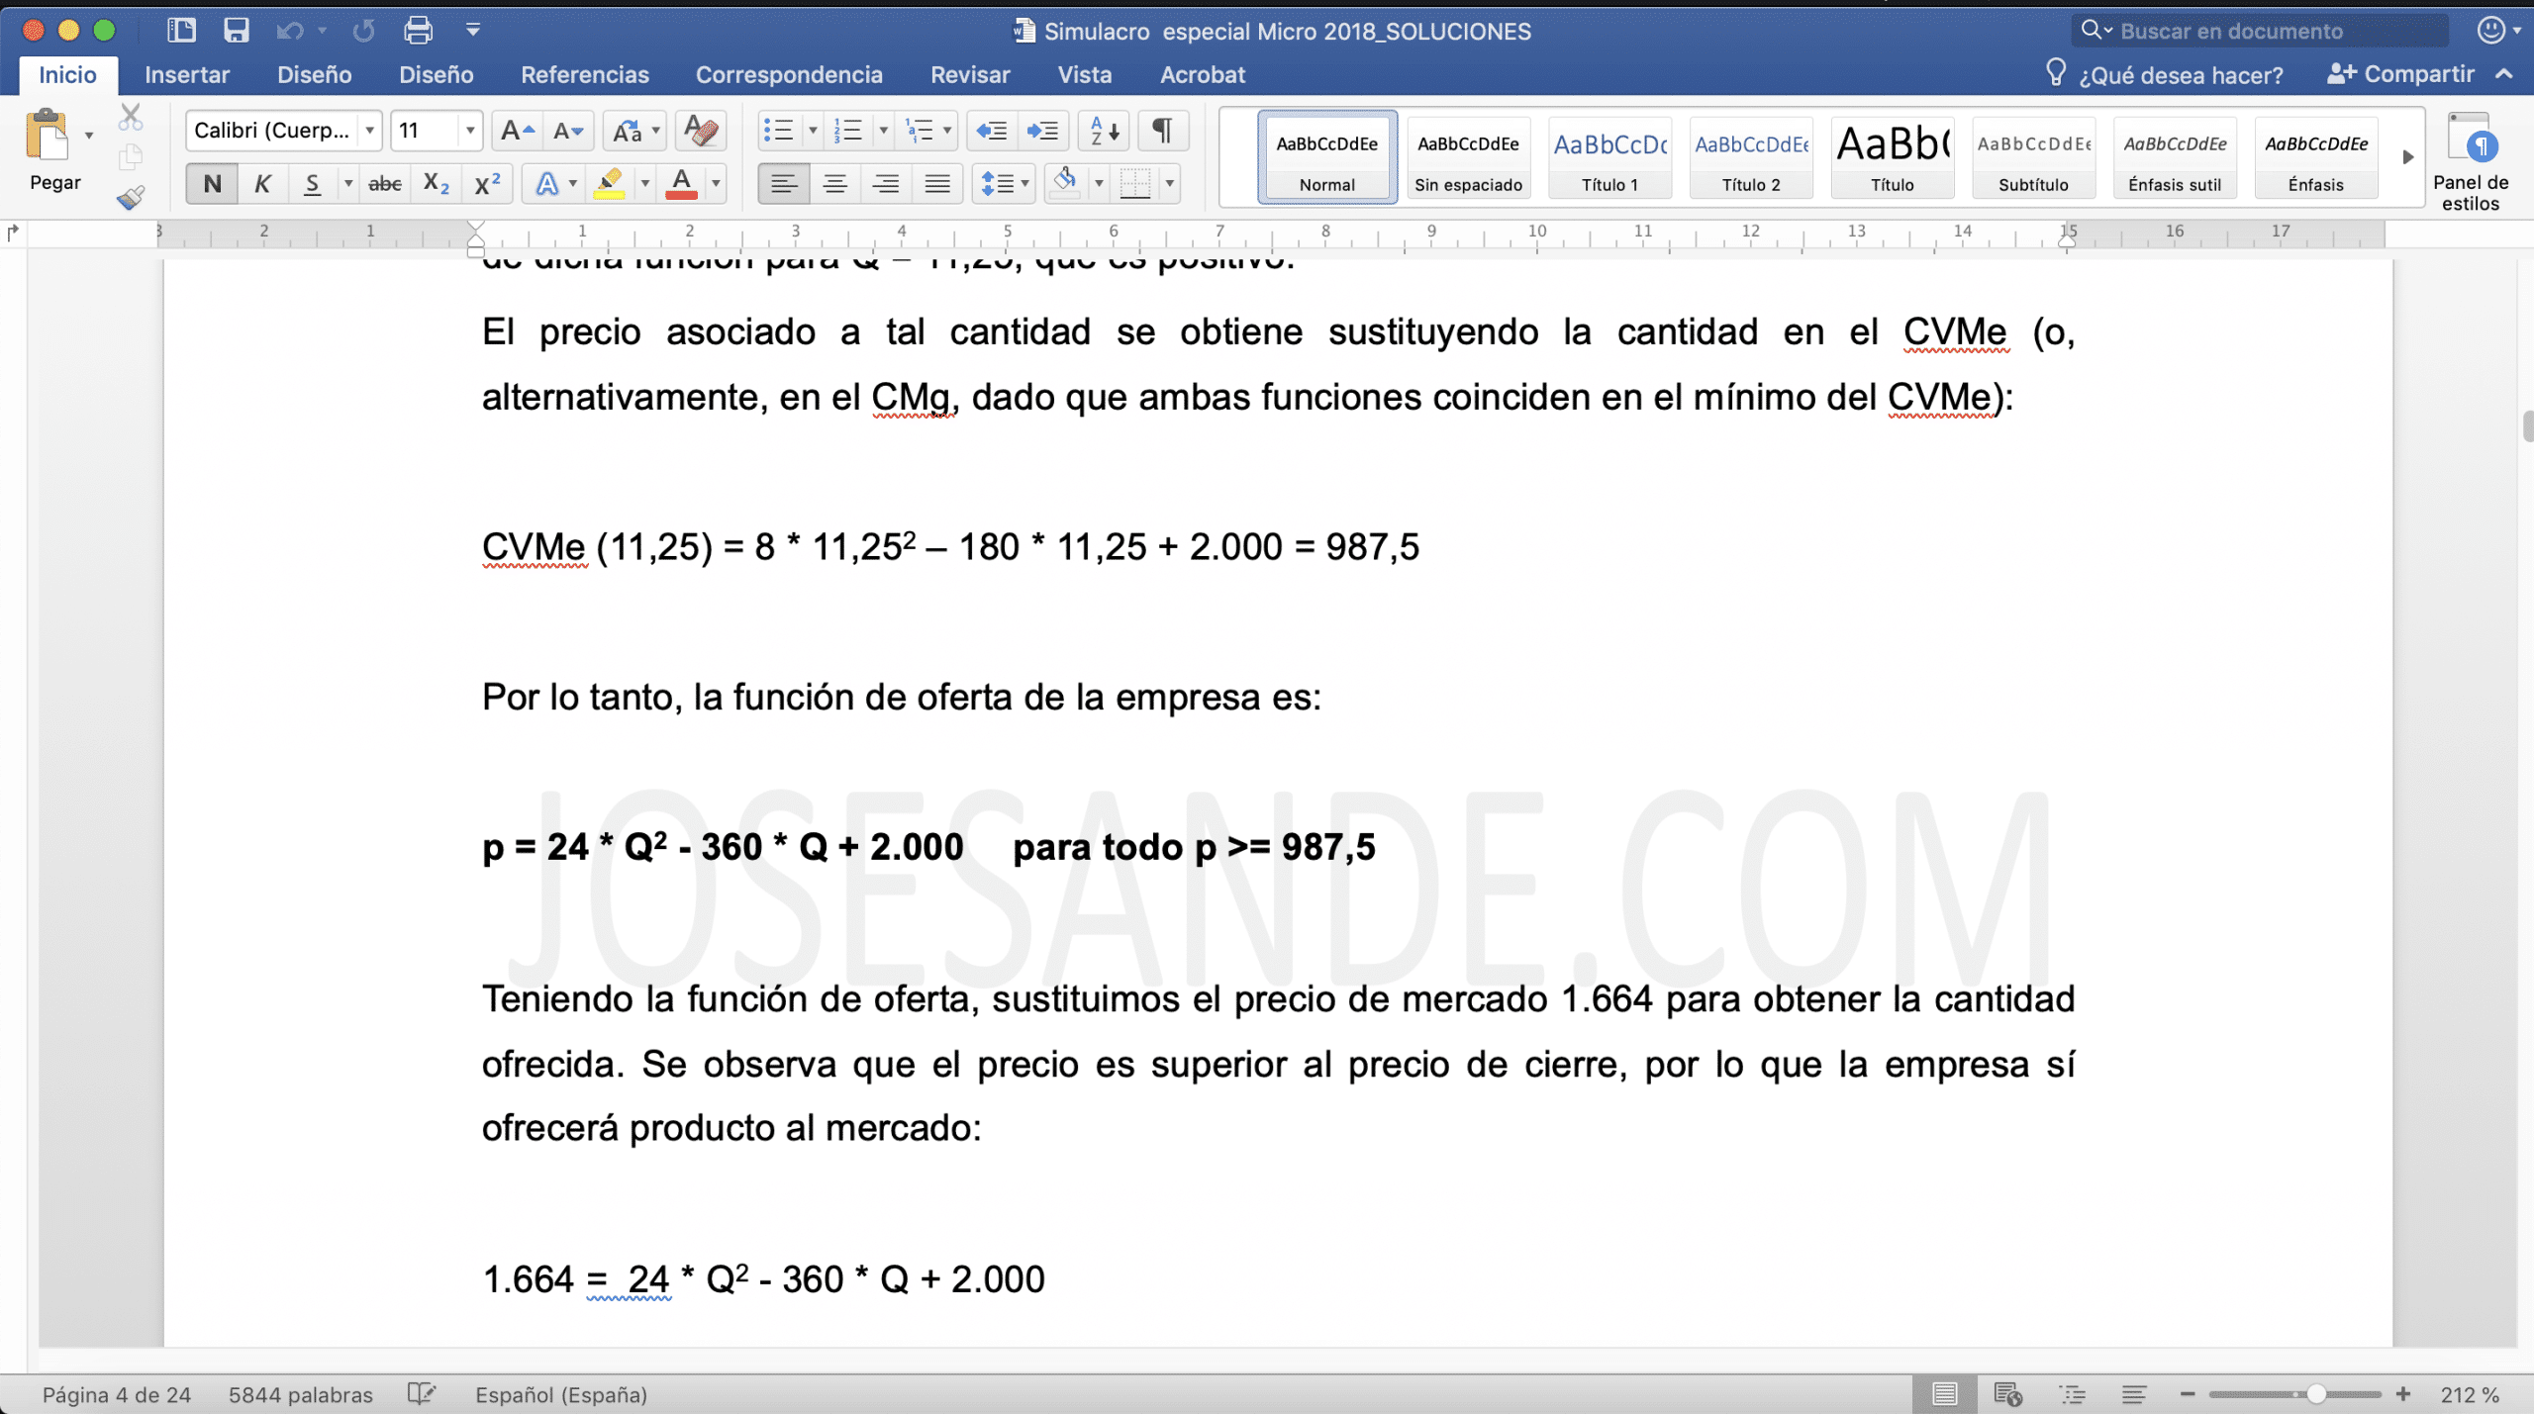Open the Vista tab
This screenshot has height=1414, width=2534.
click(1085, 75)
